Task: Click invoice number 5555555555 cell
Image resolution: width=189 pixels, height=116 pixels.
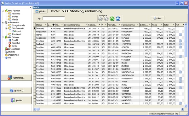Action: click(130, 79)
